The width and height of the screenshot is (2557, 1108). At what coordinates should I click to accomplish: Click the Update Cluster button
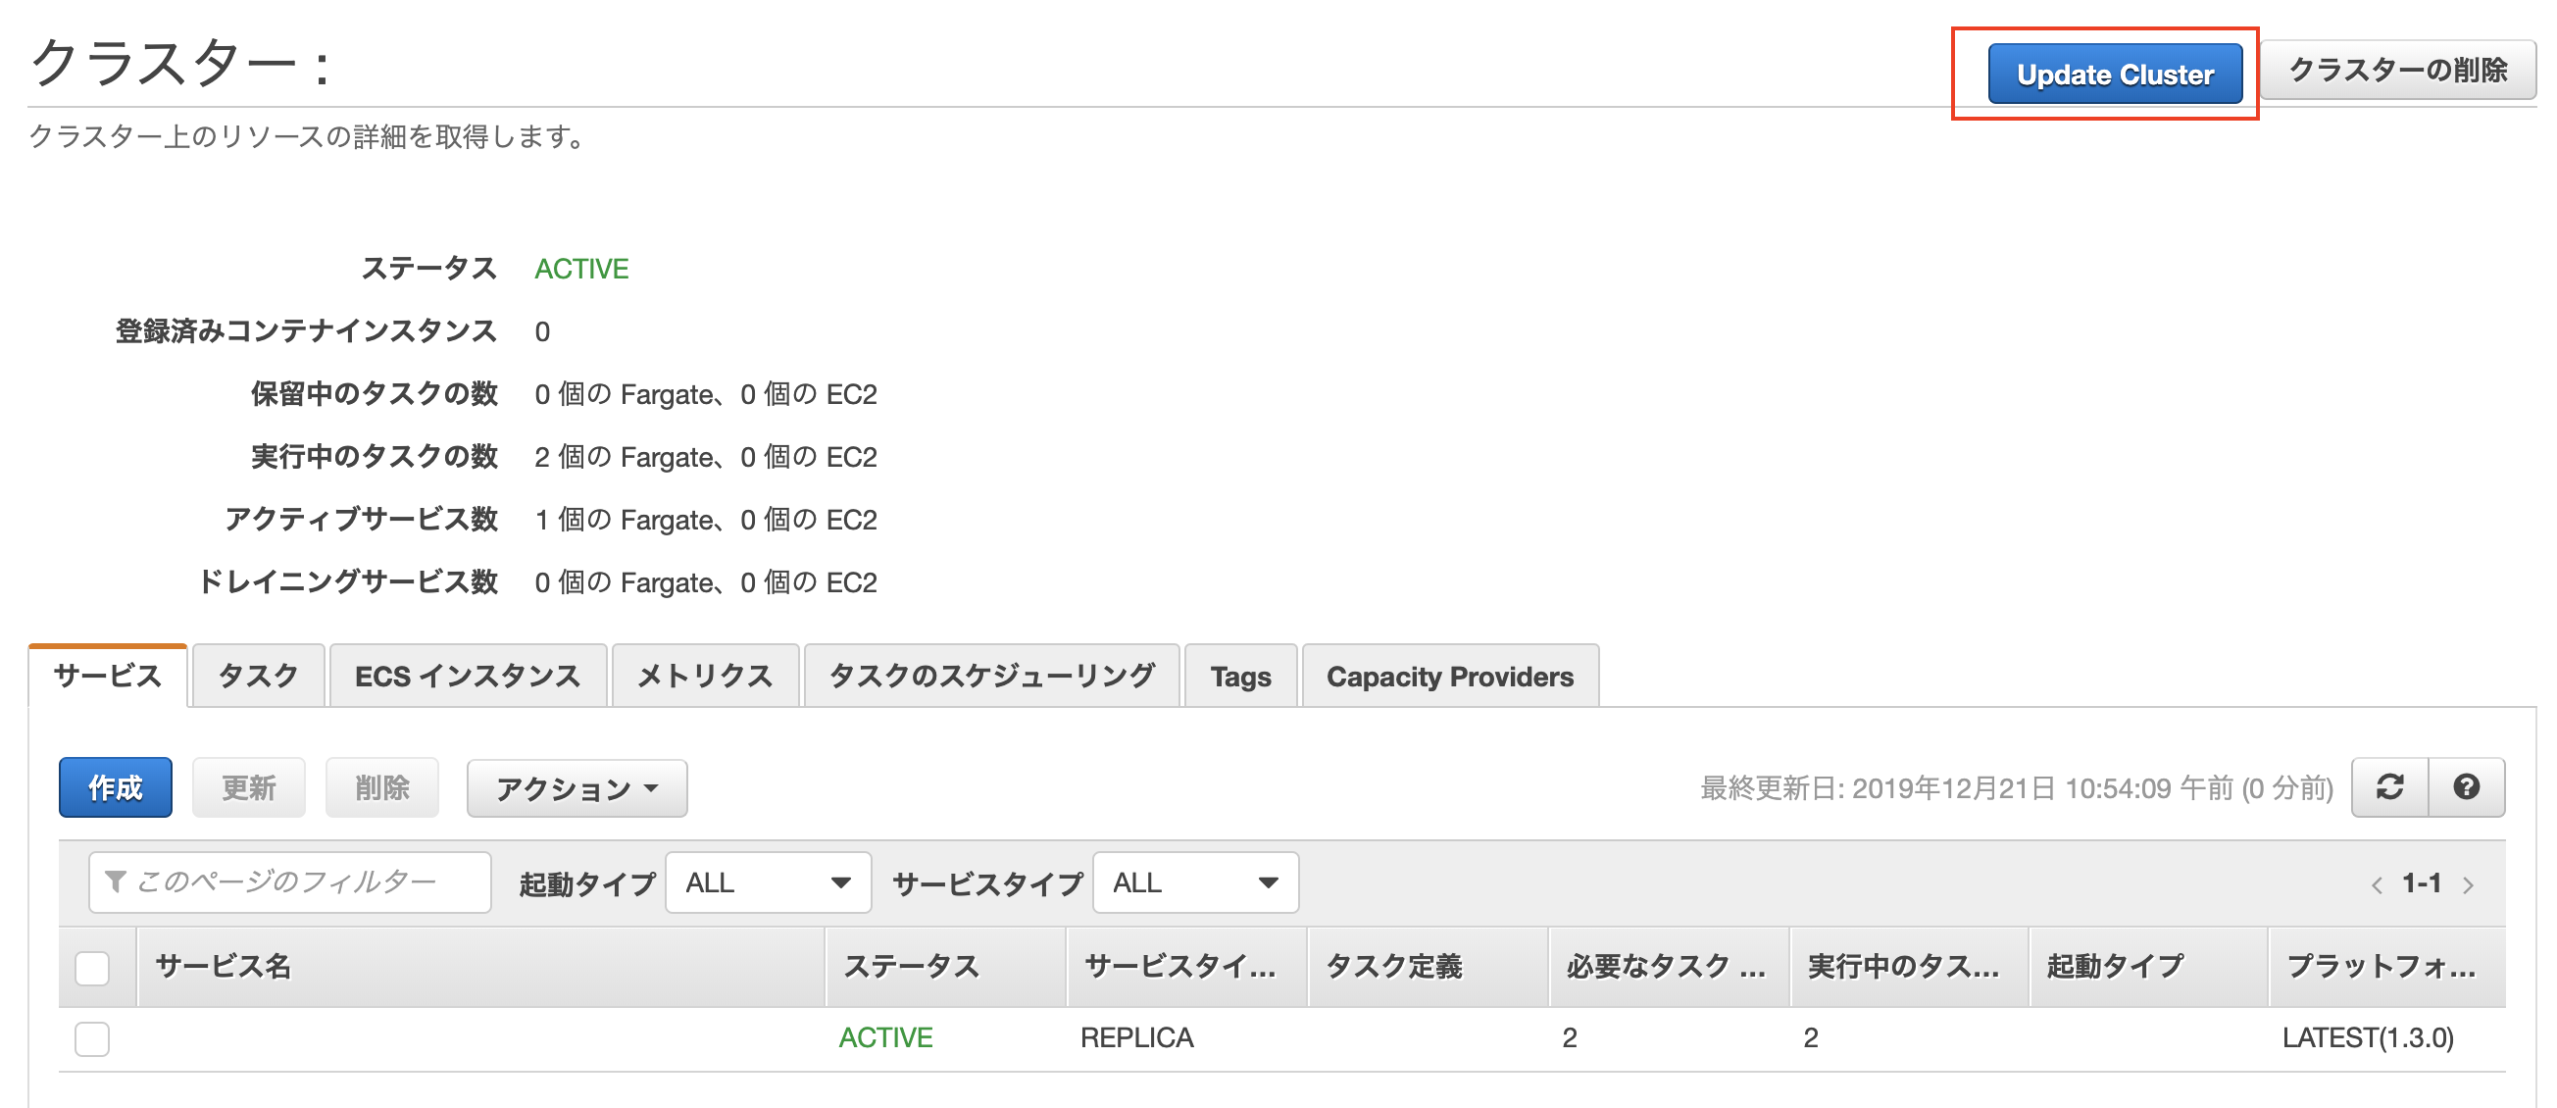click(x=2115, y=75)
